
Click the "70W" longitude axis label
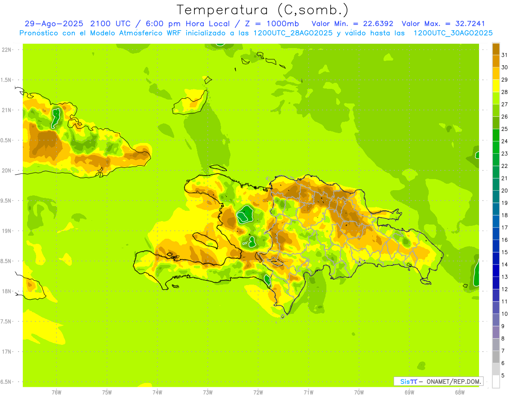click(359, 392)
